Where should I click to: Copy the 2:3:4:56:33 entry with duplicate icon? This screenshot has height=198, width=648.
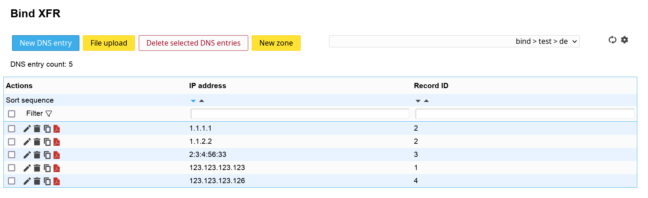[x=47, y=155]
